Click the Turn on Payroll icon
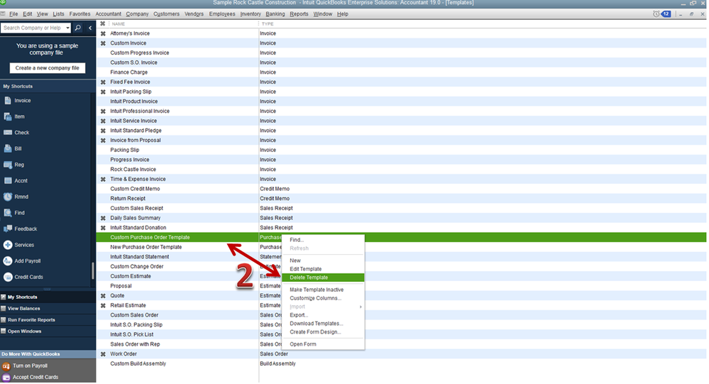Image resolution: width=709 pixels, height=384 pixels. pos(6,366)
